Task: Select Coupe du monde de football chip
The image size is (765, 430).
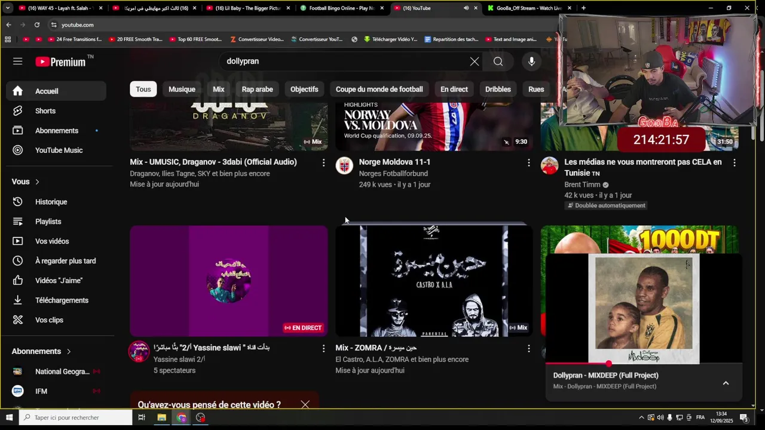Action: click(x=379, y=89)
